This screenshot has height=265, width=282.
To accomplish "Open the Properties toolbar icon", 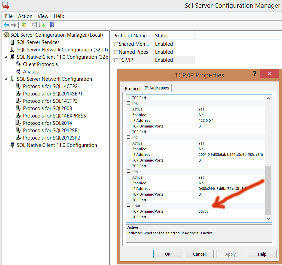I will (33, 25).
